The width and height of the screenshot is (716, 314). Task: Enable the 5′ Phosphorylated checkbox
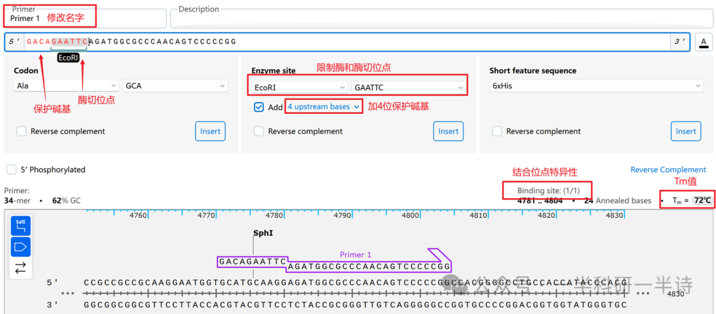pos(11,170)
